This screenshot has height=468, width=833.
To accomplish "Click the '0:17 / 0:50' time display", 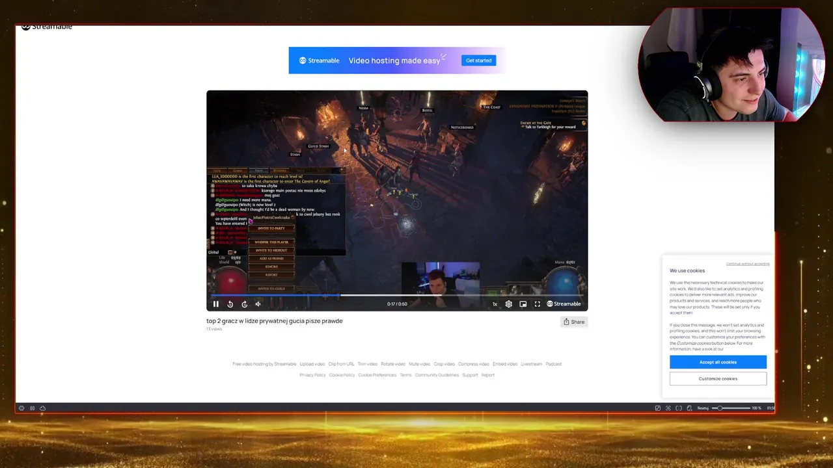I will (x=397, y=304).
